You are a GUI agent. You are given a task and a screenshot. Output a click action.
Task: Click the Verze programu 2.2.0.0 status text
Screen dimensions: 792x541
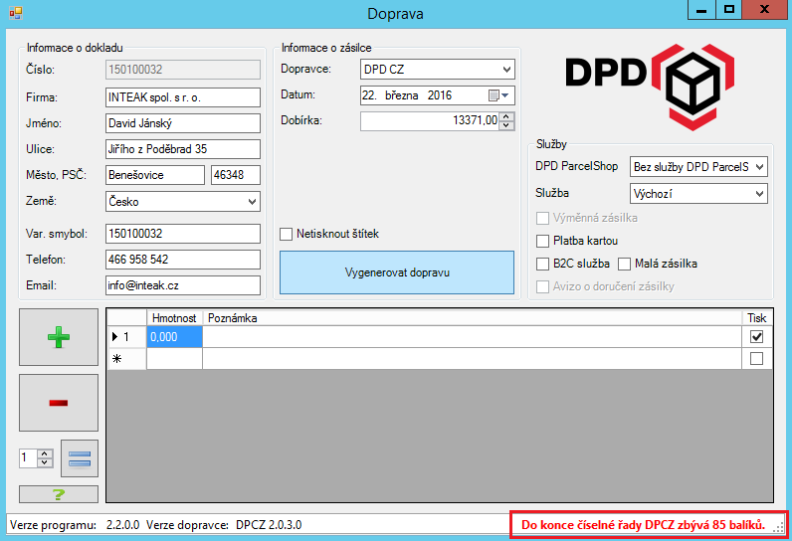coord(75,525)
